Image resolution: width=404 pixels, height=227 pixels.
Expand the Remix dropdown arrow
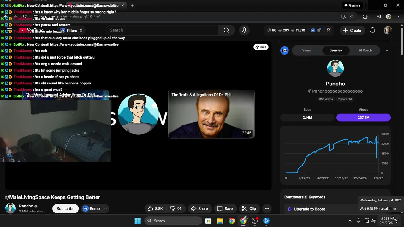click(x=106, y=209)
